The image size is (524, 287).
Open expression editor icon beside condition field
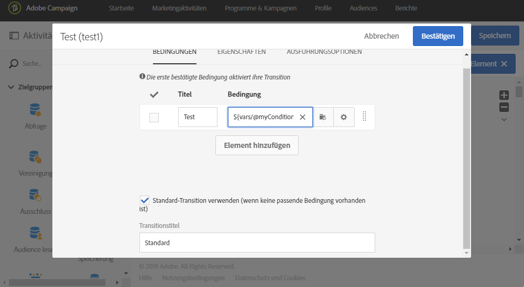pyautogui.click(x=323, y=117)
